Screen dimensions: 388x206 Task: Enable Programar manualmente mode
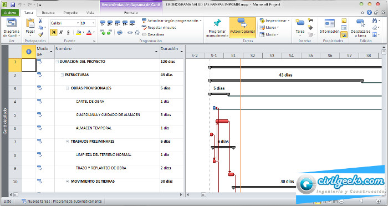(217, 28)
